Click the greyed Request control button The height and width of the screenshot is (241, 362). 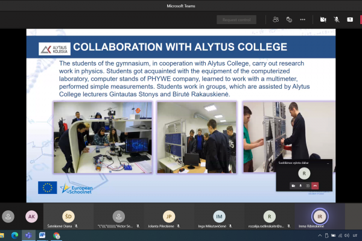(237, 20)
